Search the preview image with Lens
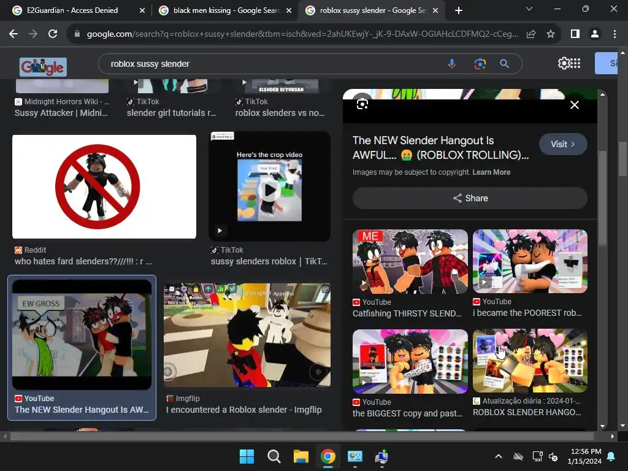 [362, 104]
